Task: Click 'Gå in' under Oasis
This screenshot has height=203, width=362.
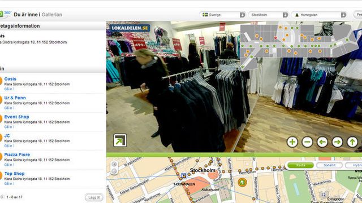Action: (9, 89)
